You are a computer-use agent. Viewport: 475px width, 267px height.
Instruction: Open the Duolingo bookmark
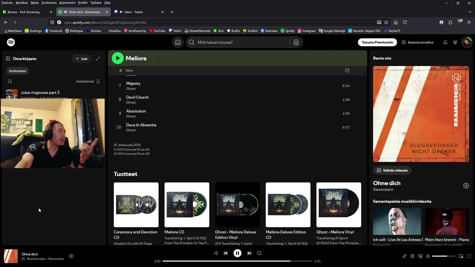[x=33, y=31]
